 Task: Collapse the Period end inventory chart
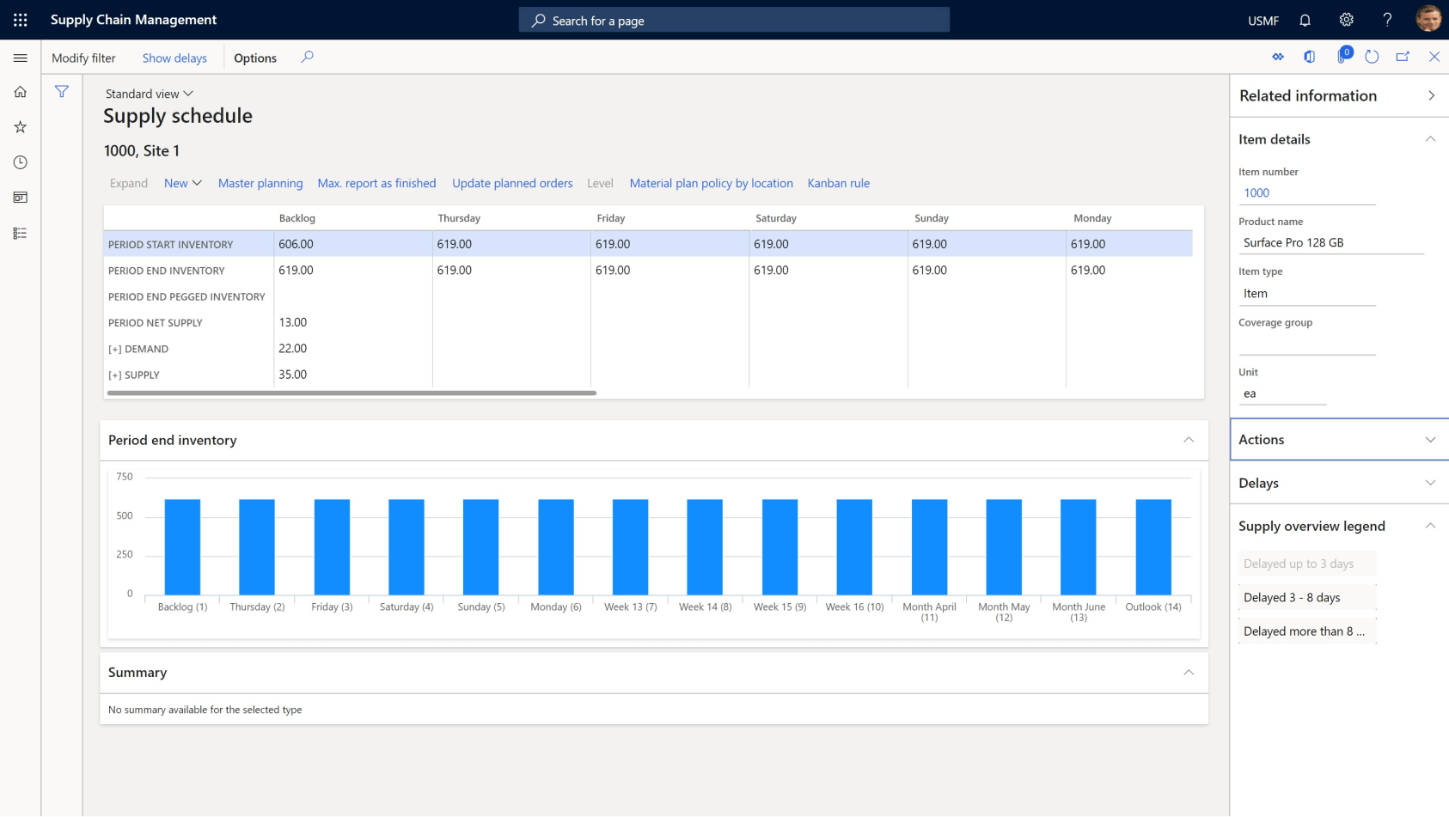tap(1189, 440)
